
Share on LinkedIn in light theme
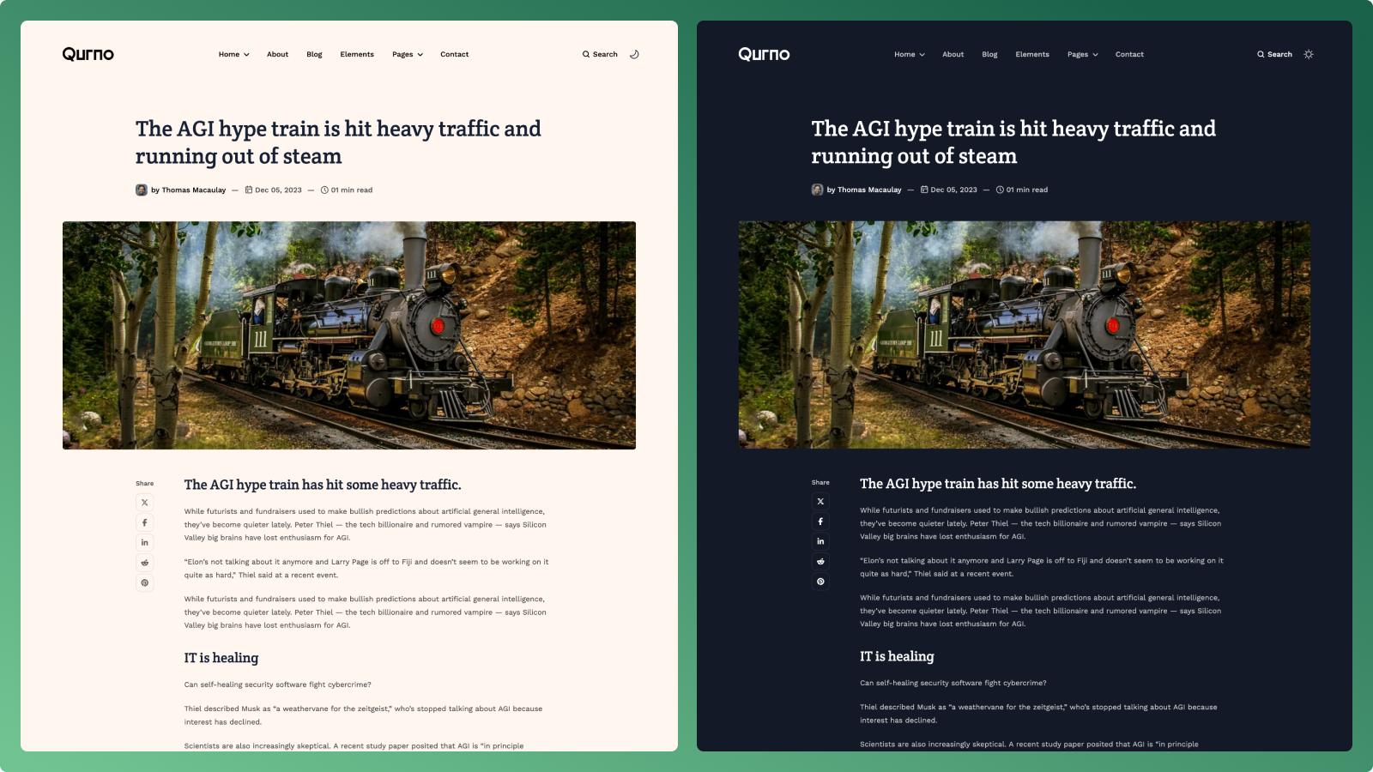(x=144, y=542)
